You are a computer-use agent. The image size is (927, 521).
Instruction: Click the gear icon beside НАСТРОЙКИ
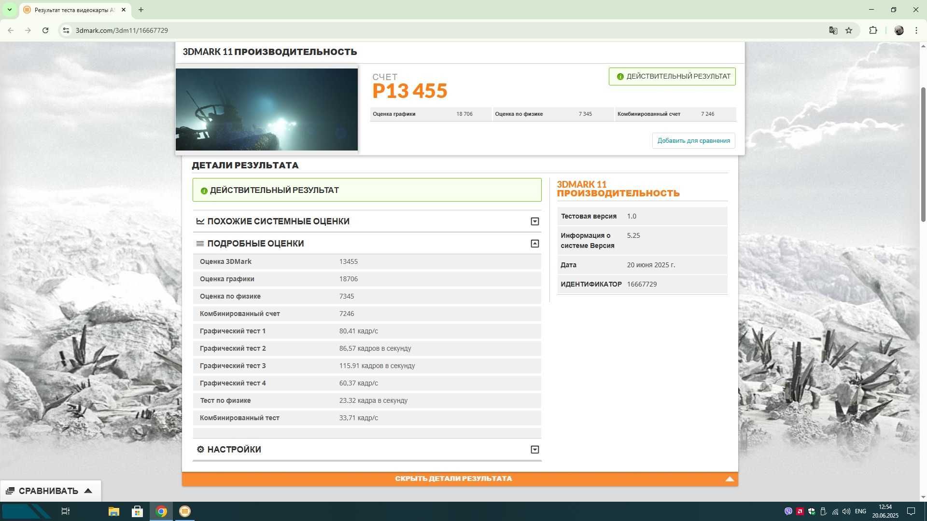(x=200, y=450)
